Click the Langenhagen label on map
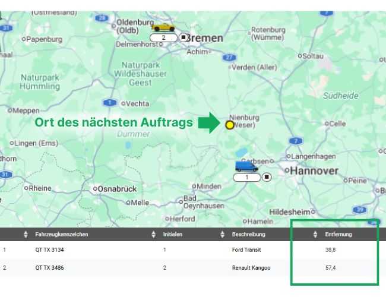Viewport: 386px width, 297px height. click(x=314, y=156)
